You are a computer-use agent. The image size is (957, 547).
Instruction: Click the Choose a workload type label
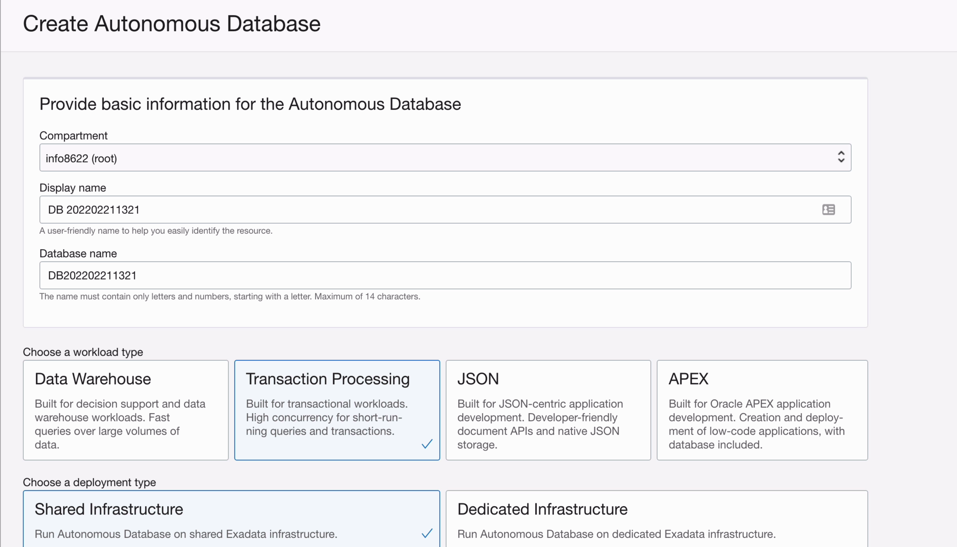coord(83,352)
